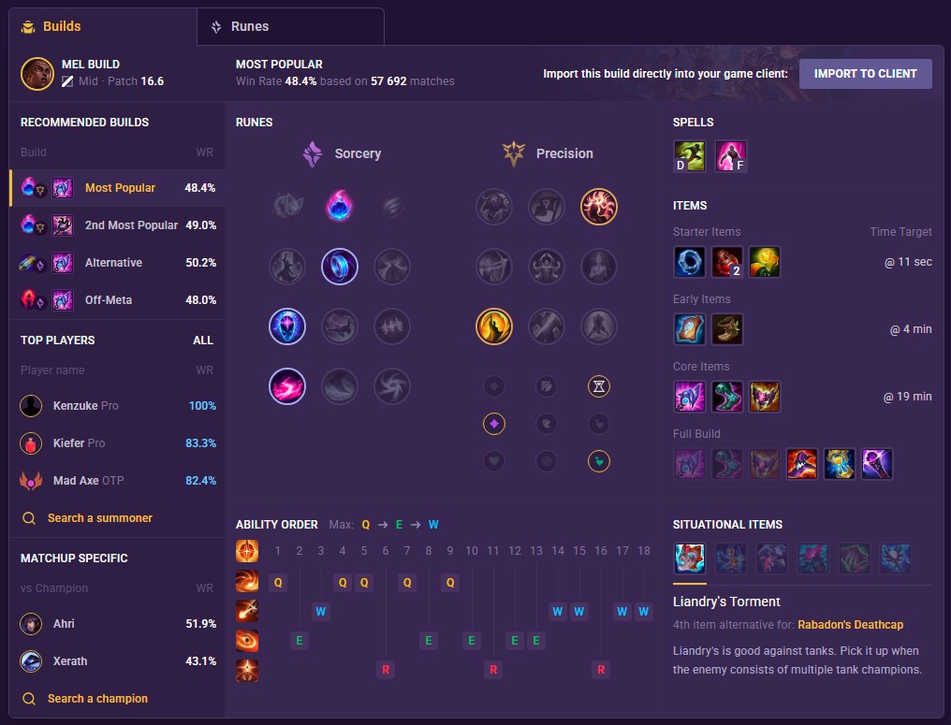Click Mel's champion portrait icon

[x=37, y=73]
